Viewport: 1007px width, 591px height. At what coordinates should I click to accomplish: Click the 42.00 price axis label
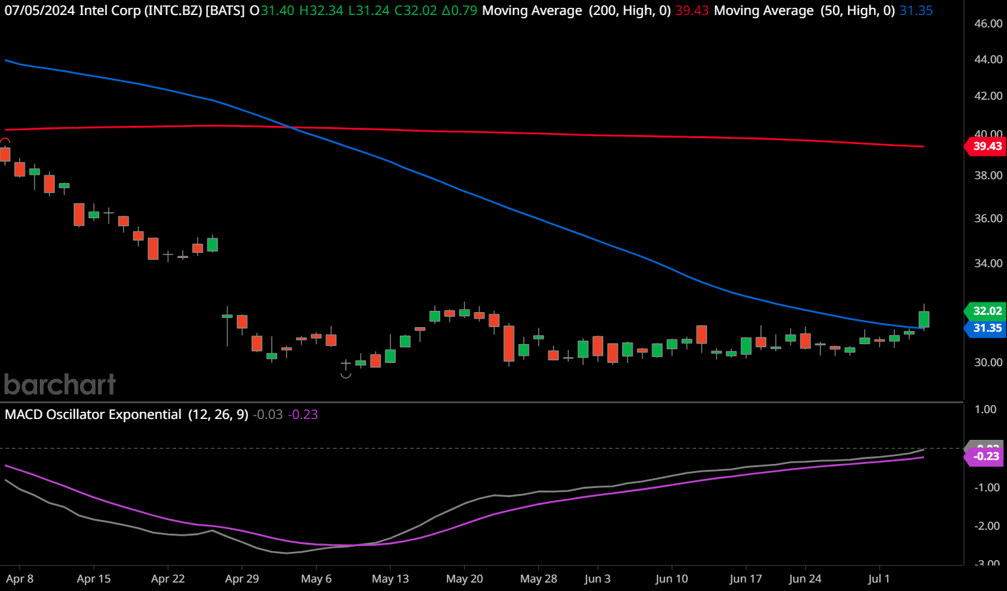click(988, 96)
